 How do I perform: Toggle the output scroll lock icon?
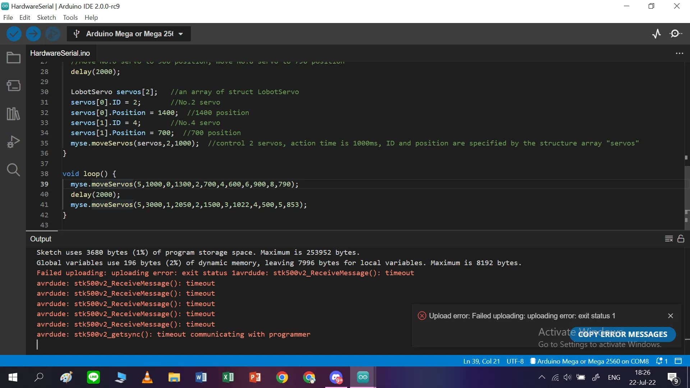(681, 239)
